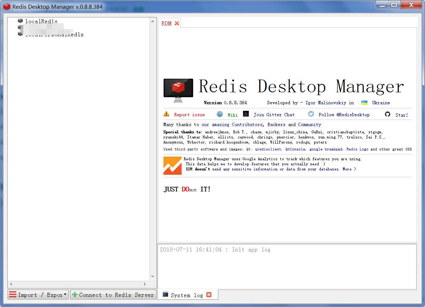Minimize the Redis Desktop Manager window
This screenshot has height=307, width=425.
pyautogui.click(x=382, y=5)
